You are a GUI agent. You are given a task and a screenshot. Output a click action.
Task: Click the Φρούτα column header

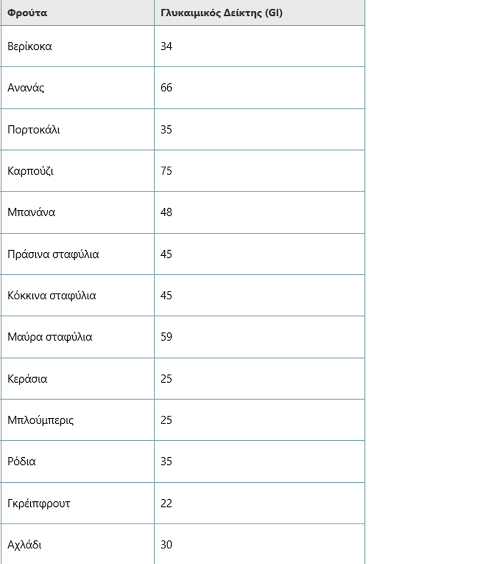[77, 12]
